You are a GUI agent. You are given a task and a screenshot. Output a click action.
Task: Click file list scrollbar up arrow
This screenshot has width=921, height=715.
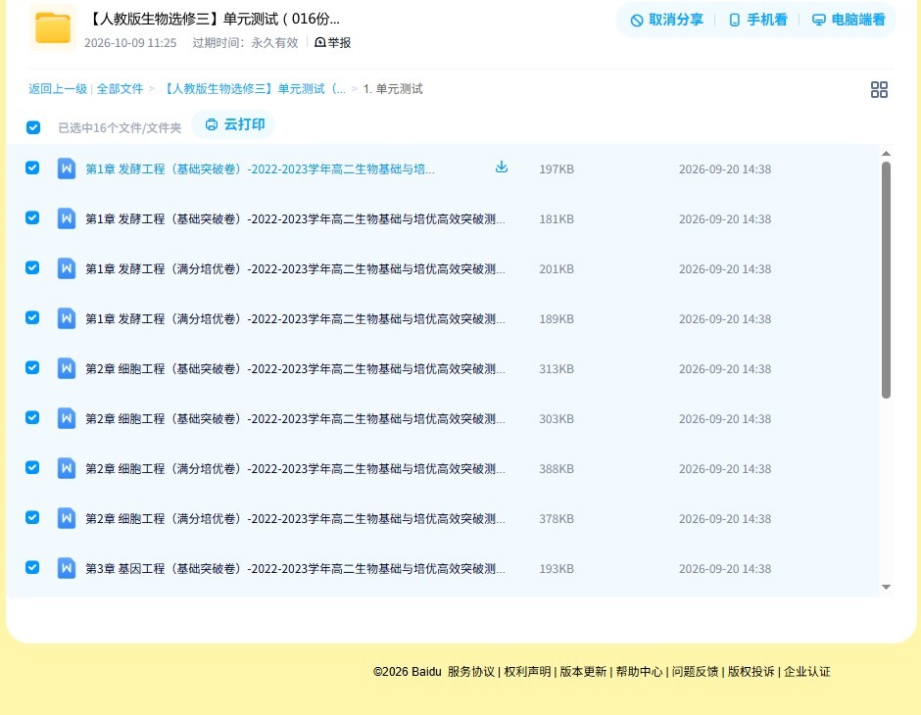point(887,153)
